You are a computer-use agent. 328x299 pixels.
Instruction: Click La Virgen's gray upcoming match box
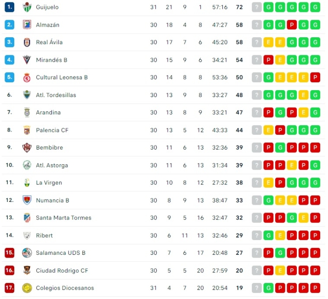[x=257, y=183]
